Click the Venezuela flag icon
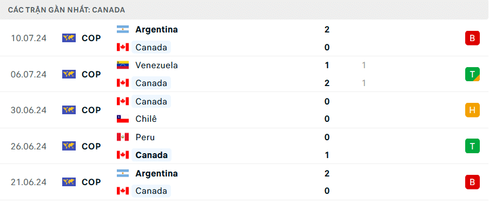The width and height of the screenshot is (489, 203). click(123, 66)
